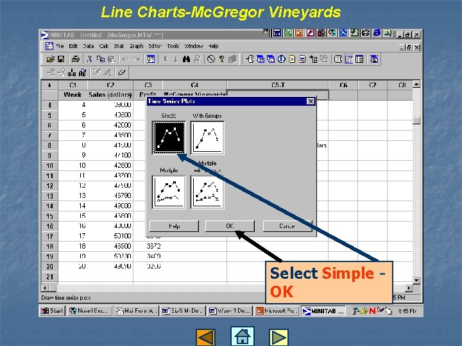Show the Graphs folder icon

271,59
